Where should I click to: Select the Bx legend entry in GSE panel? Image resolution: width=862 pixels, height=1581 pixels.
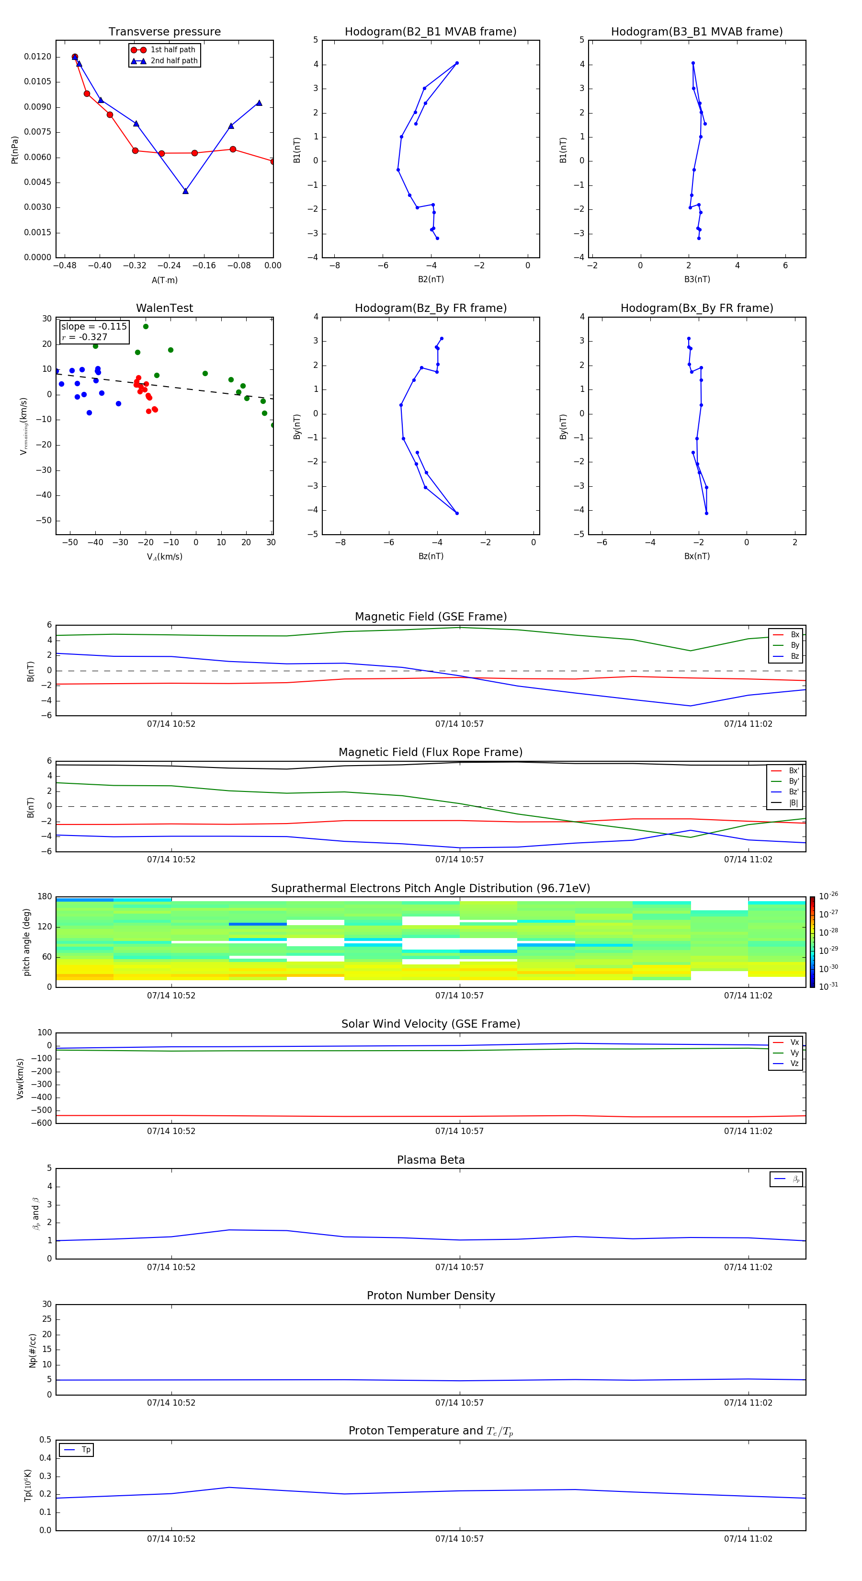786,635
